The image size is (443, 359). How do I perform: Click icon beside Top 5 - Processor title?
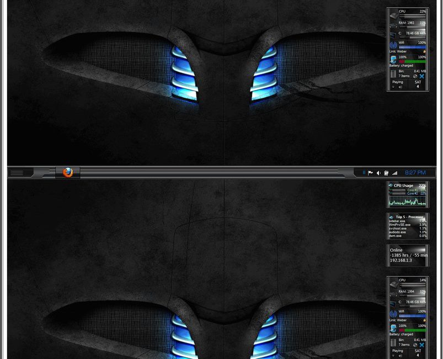(391, 217)
